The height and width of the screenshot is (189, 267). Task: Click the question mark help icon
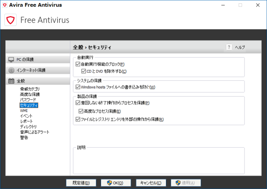tap(229, 47)
